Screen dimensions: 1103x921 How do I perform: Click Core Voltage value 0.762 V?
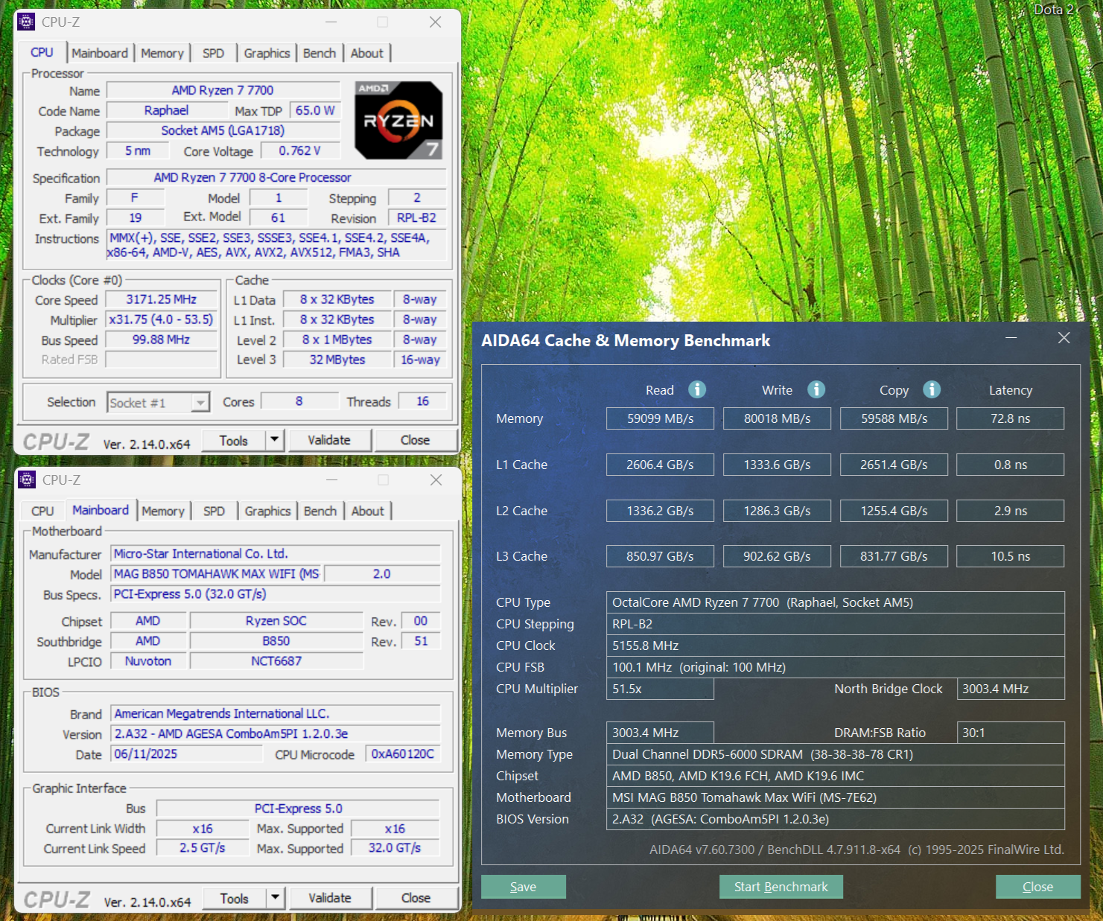[x=299, y=150]
